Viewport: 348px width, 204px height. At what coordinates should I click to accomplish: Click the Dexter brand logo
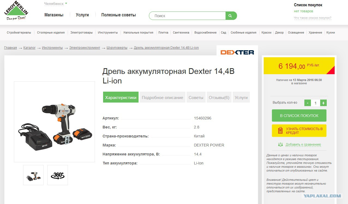pyautogui.click(x=237, y=52)
